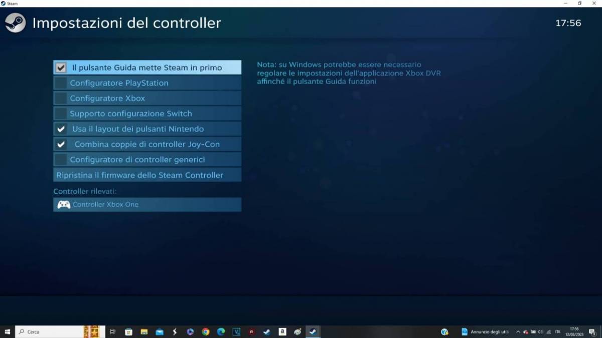Viewport: 602px width, 338px height.
Task: Open Task View in the taskbar
Action: pos(113,331)
